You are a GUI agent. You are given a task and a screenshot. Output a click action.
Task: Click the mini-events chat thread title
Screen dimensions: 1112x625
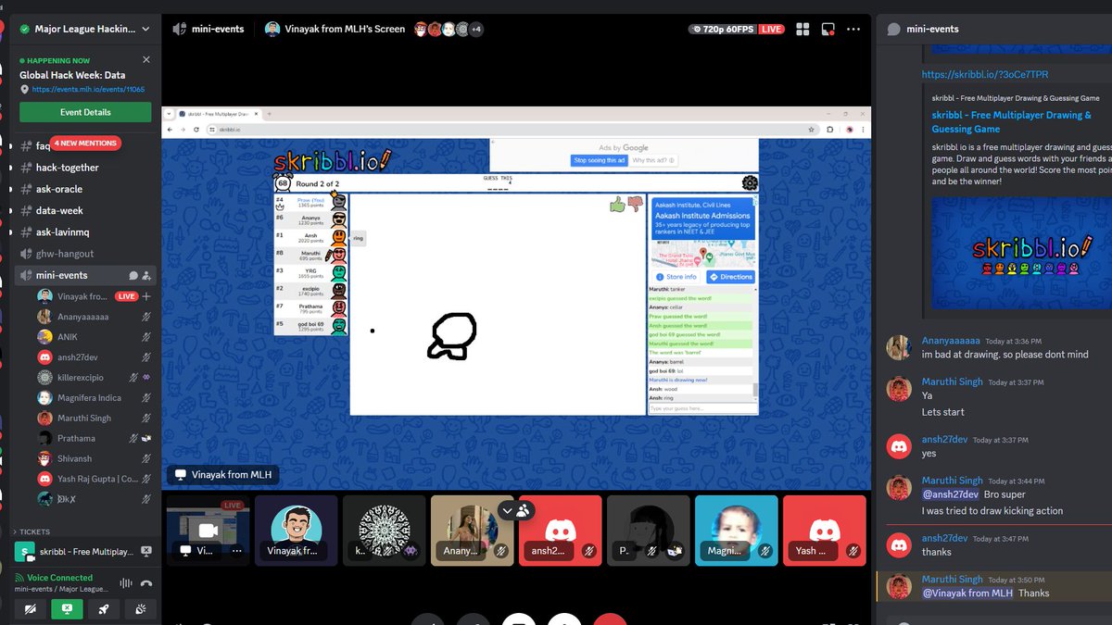(x=932, y=29)
